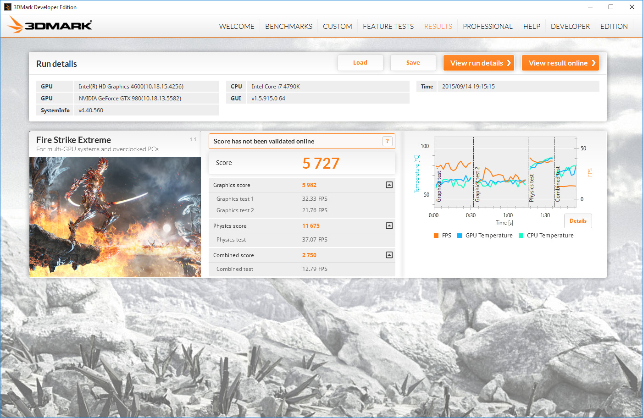The image size is (643, 418).
Task: Click the Save button
Action: point(413,63)
